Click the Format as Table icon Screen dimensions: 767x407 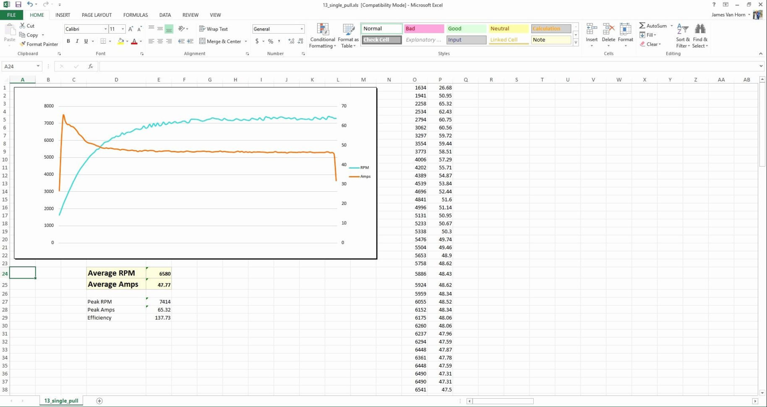tap(348, 36)
